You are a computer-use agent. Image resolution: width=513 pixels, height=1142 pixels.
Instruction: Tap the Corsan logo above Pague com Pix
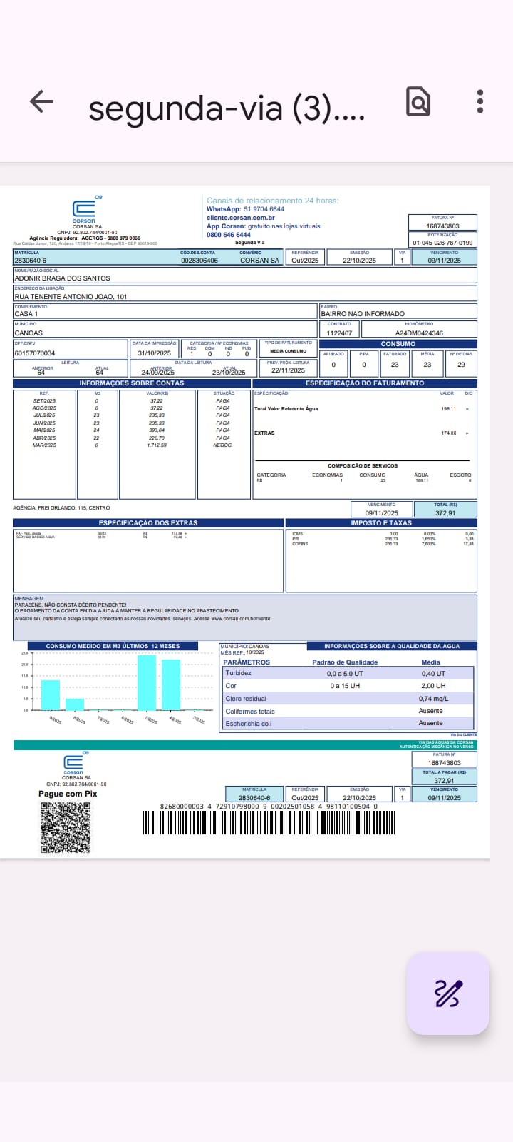coord(73,764)
